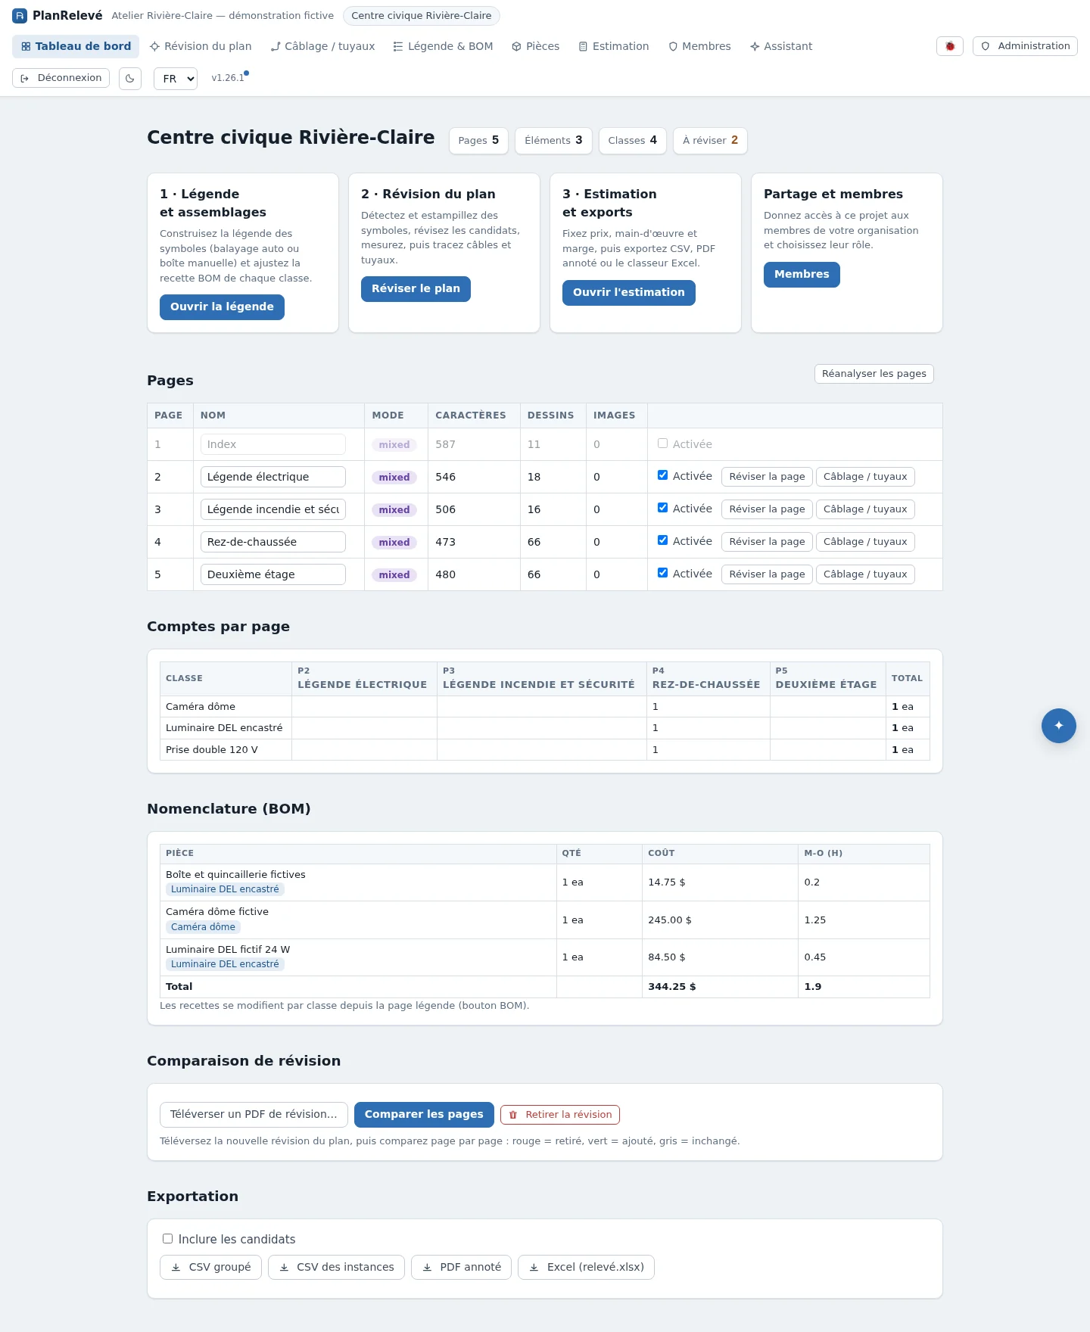Click the Déconnexion button
The width and height of the screenshot is (1090, 1332).
[x=61, y=78]
